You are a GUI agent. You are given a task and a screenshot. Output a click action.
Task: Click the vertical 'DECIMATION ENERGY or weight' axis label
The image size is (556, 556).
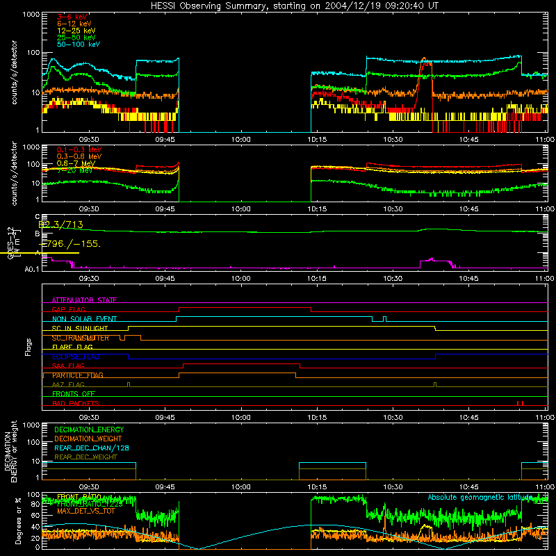point(10,452)
